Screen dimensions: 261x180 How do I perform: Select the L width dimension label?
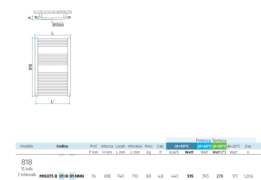click(52, 33)
